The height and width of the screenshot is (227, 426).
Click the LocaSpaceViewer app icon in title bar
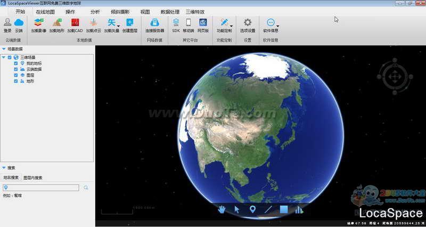coord(3,3)
